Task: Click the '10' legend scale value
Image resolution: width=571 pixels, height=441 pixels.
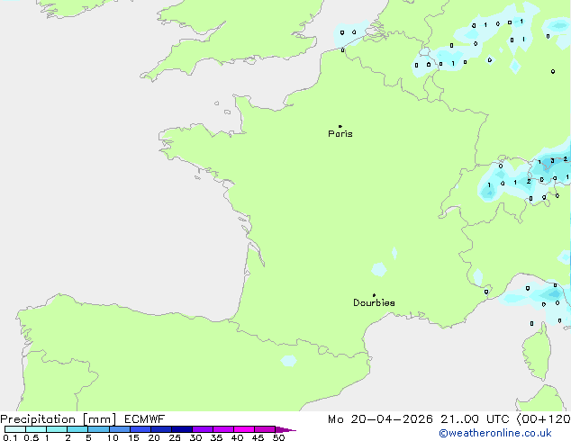Action: coord(113,437)
